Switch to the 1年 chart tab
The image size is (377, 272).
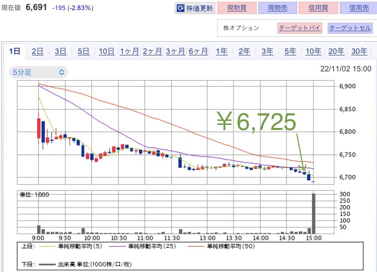click(221, 51)
